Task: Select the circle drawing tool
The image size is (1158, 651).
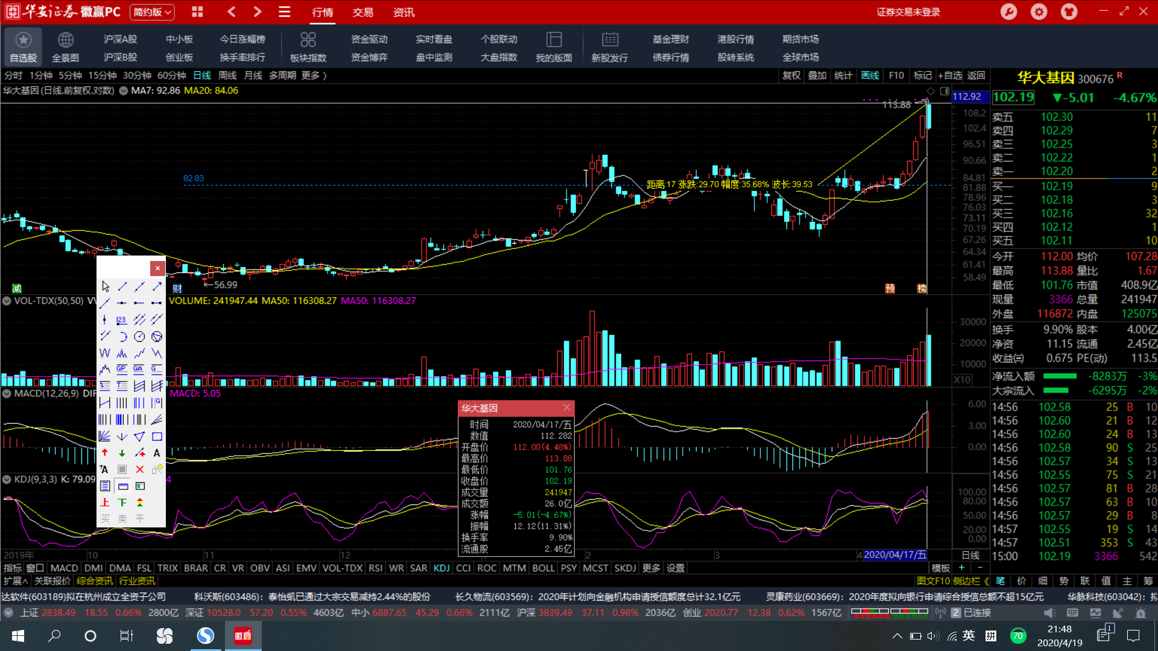Action: tap(139, 336)
